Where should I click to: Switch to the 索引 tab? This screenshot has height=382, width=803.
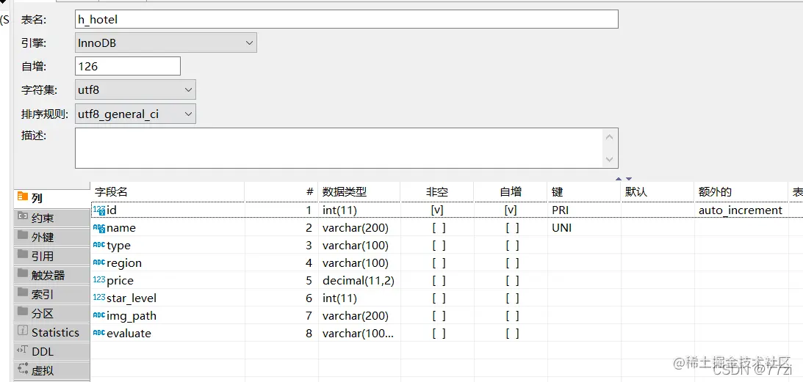[x=51, y=294]
